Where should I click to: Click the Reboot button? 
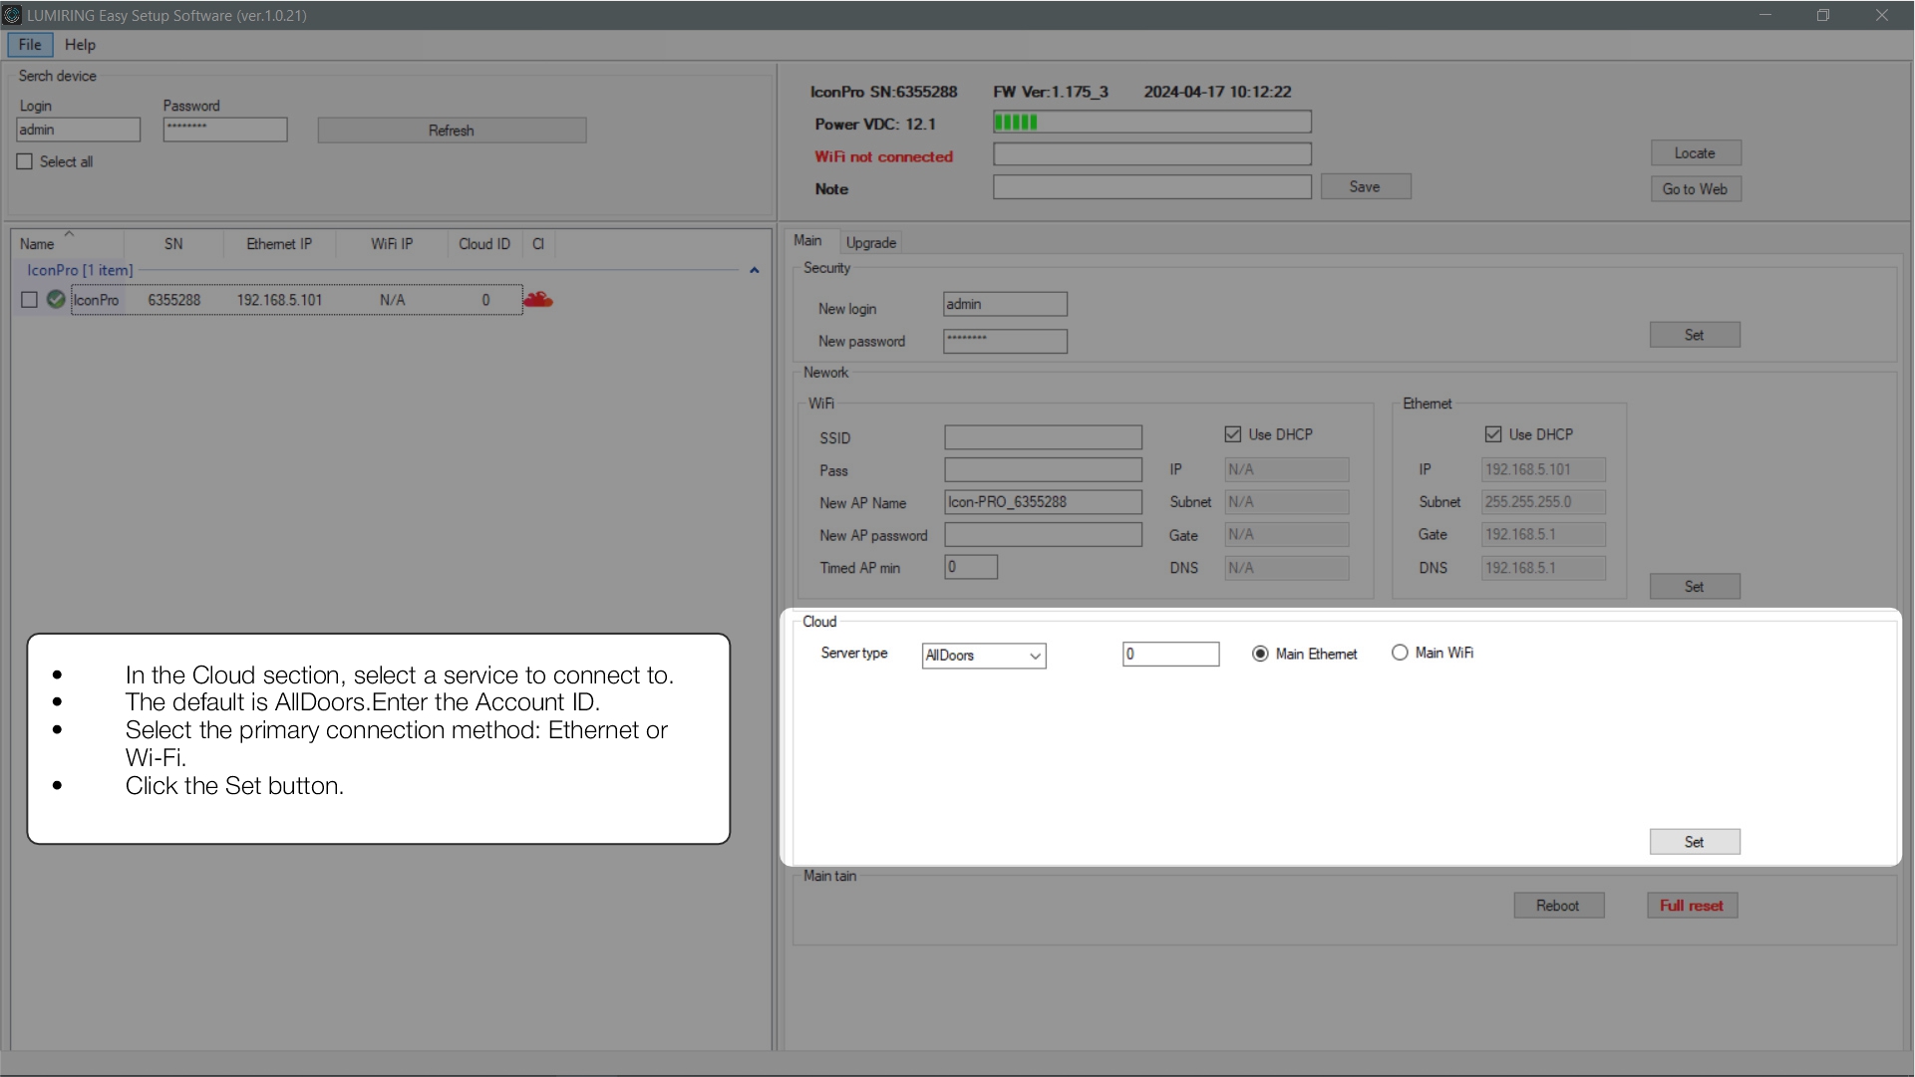click(1558, 906)
